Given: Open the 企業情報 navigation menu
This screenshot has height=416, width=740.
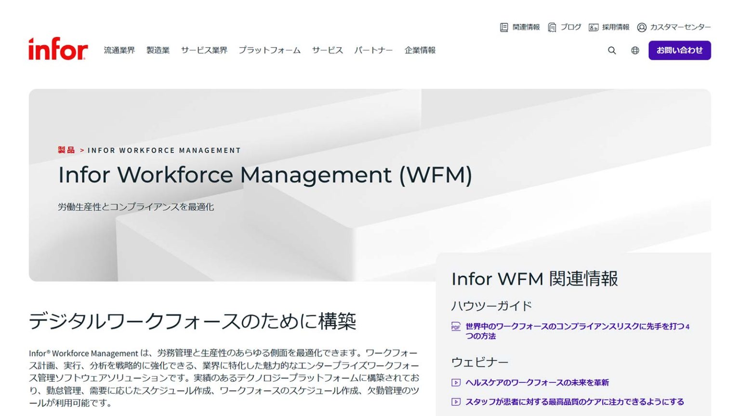Looking at the screenshot, I should pos(421,50).
